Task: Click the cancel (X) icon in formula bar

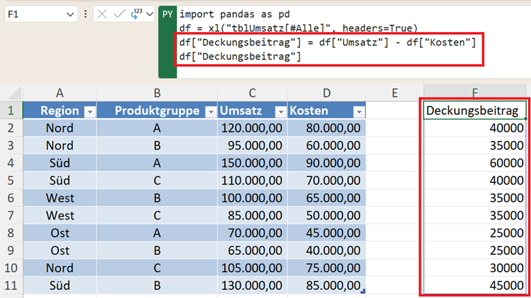Action: pos(103,14)
